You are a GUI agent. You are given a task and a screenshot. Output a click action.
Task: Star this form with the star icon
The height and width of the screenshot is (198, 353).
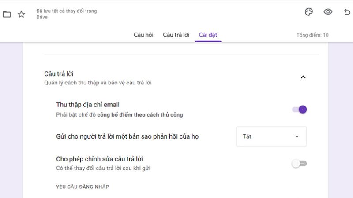(x=21, y=14)
